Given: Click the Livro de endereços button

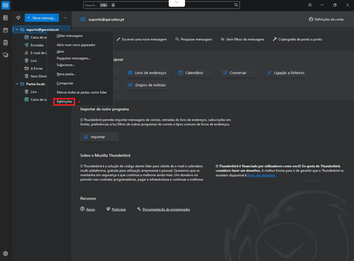Looking at the screenshot, I should click(147, 73).
